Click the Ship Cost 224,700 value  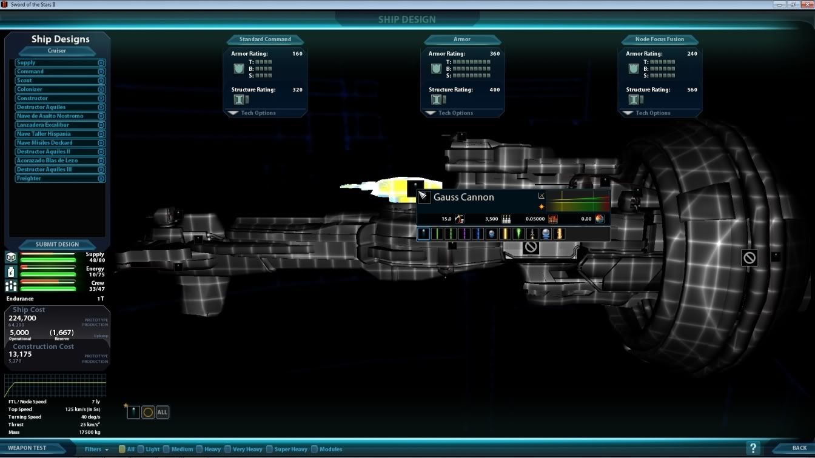22,318
